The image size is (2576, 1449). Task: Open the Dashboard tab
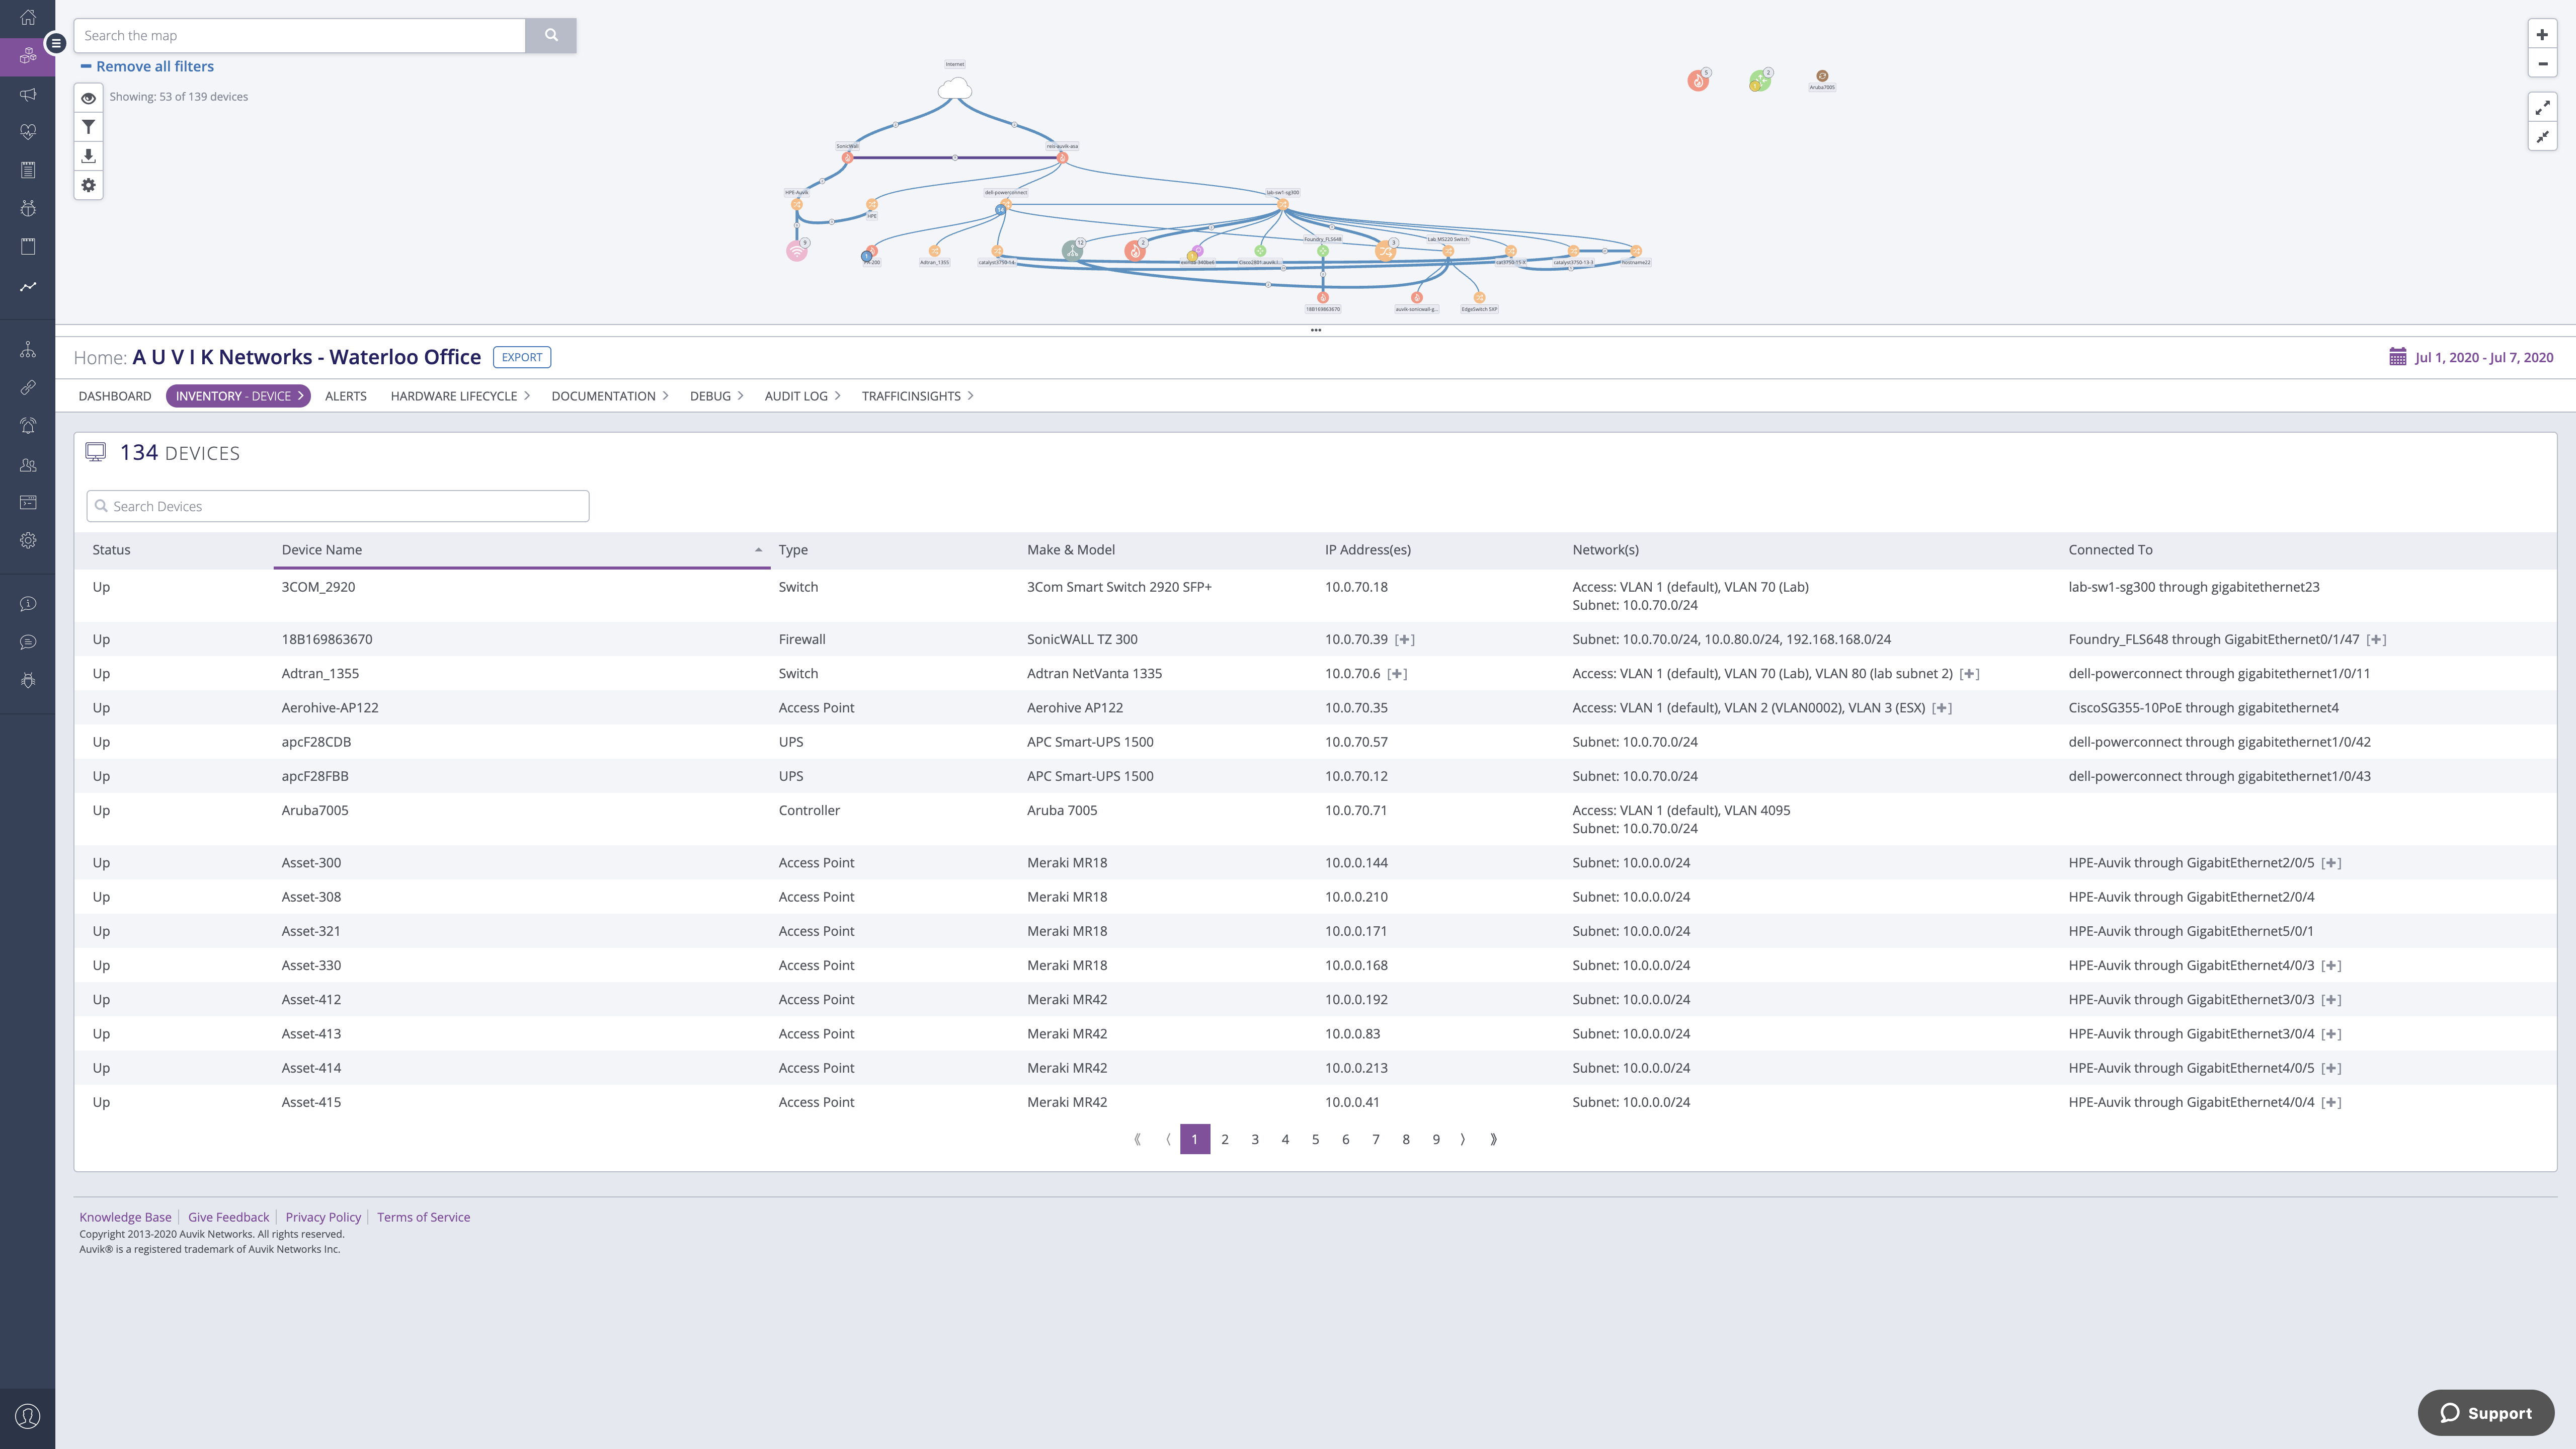point(115,396)
